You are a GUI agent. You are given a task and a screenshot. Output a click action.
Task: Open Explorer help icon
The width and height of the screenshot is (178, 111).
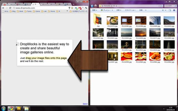174,10
